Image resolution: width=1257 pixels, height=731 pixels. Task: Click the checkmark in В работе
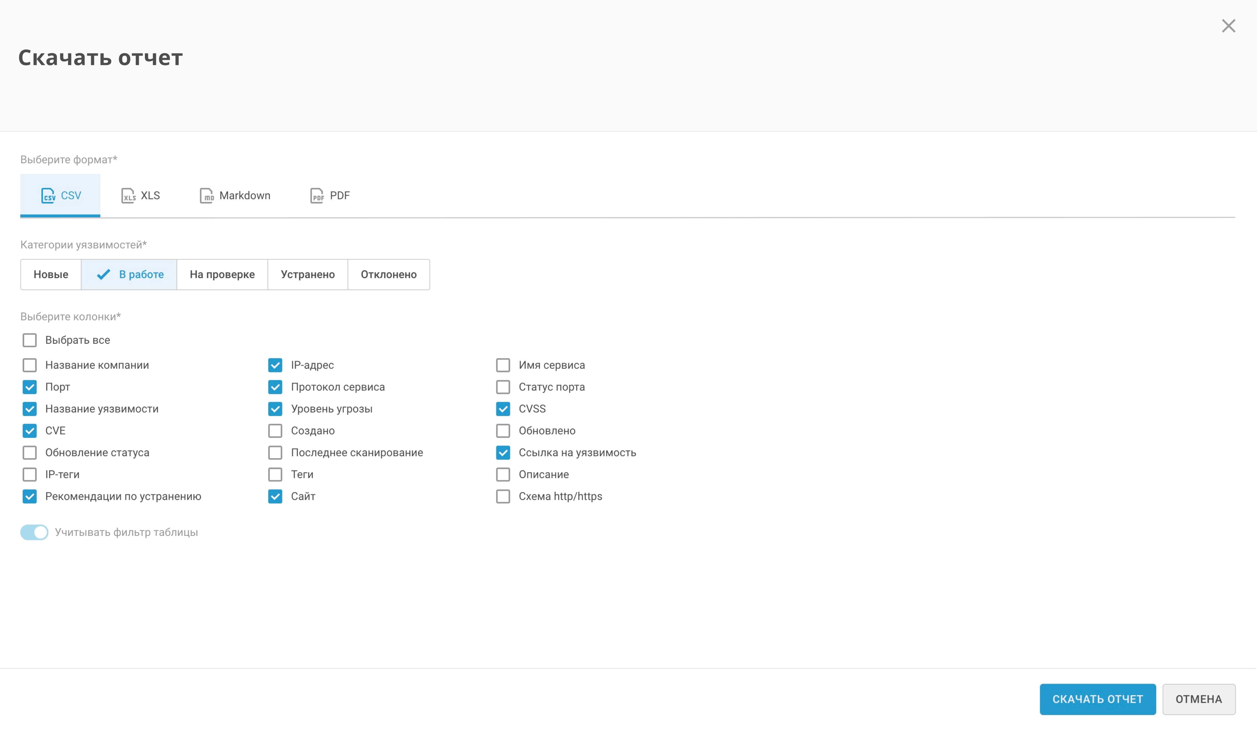click(x=103, y=274)
